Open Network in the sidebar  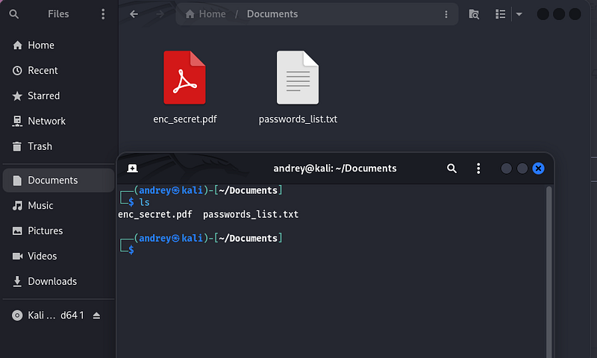[59, 121]
